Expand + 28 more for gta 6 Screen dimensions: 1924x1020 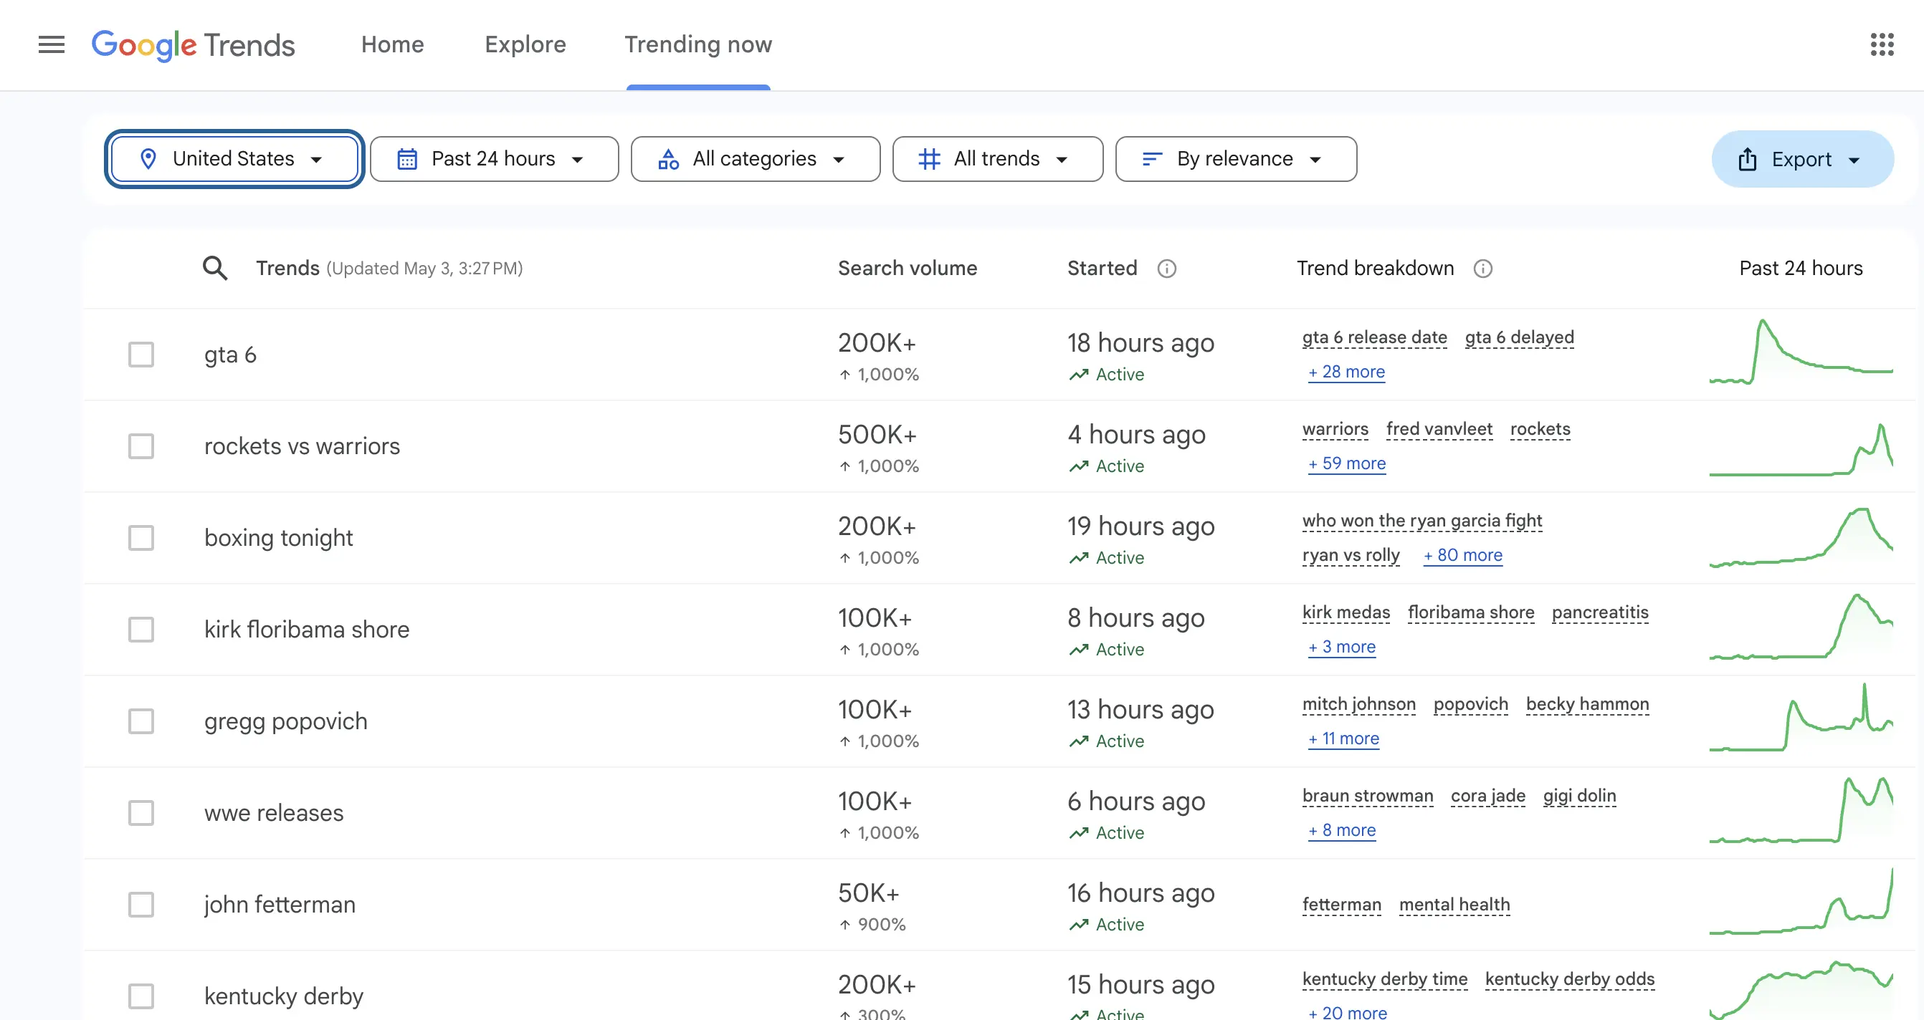[x=1346, y=372]
